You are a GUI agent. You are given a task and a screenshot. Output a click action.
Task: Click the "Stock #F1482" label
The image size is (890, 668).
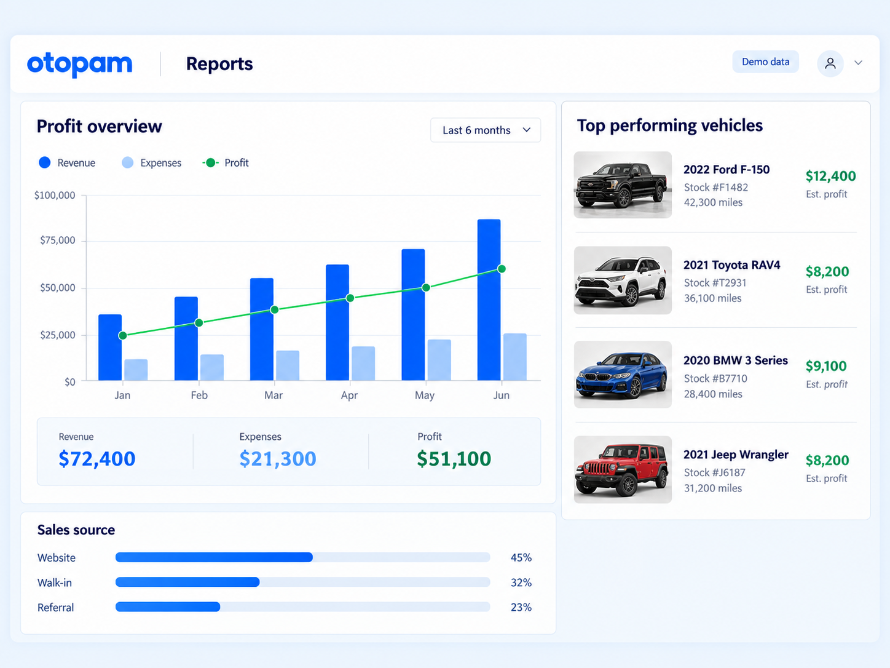tap(716, 188)
